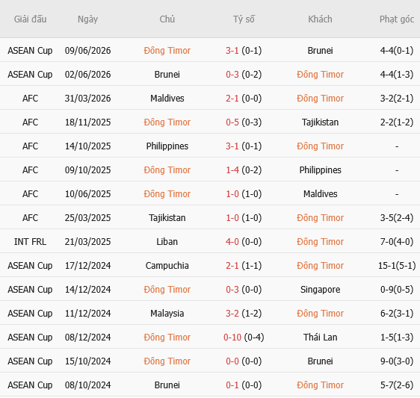Click the Phạt góc column header
The height and width of the screenshot is (398, 420).
[397, 19]
